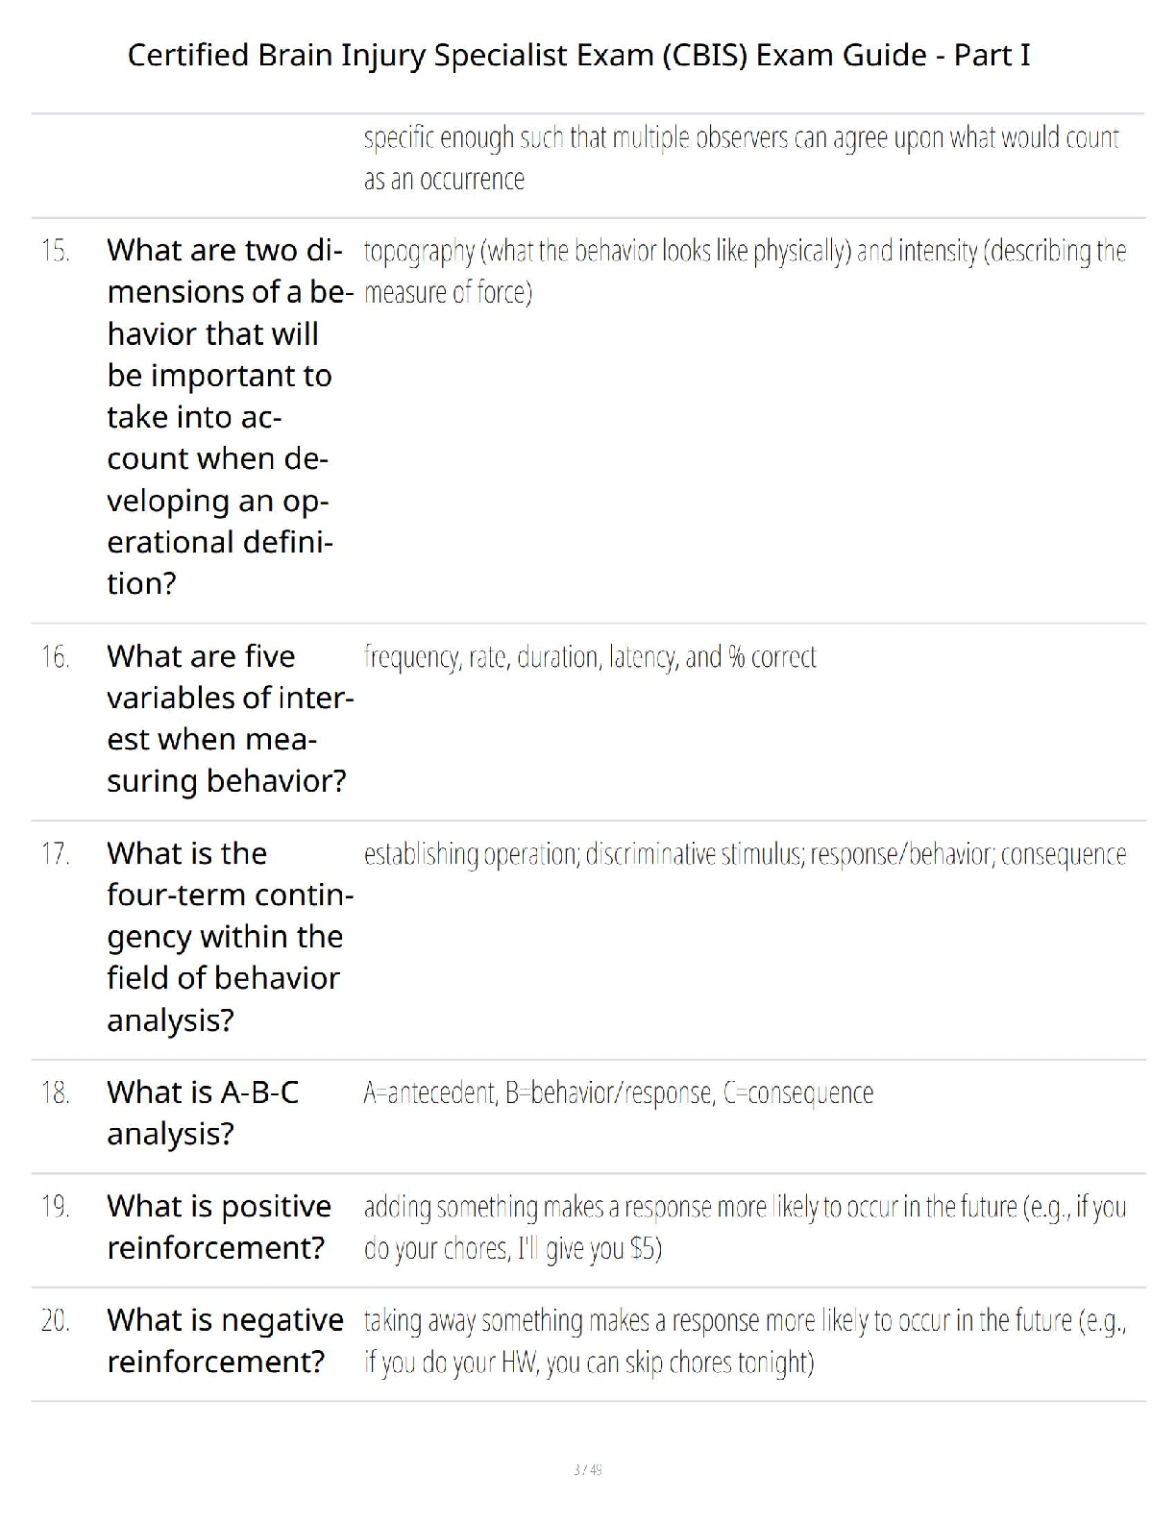Click the A-B-C analysis question
1176x1522 pixels.
click(x=204, y=1113)
